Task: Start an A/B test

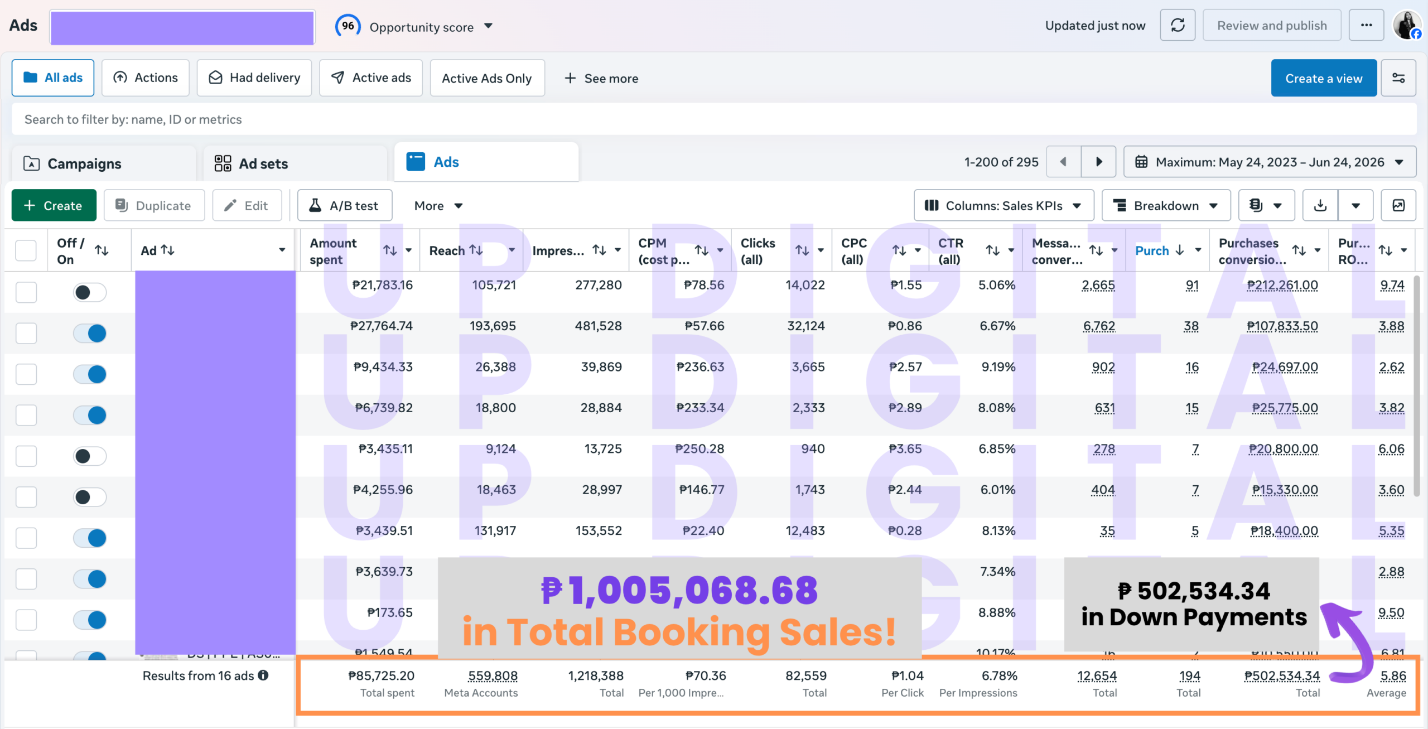Action: [345, 205]
